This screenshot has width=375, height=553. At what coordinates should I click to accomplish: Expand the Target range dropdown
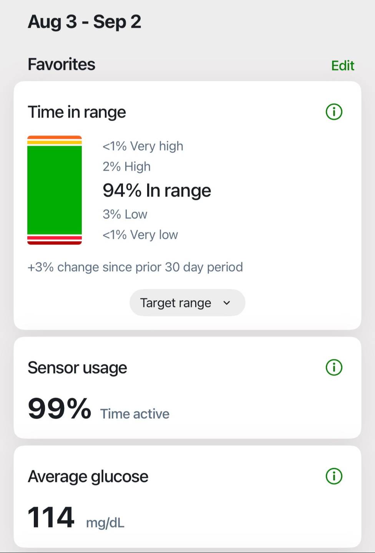(x=187, y=303)
